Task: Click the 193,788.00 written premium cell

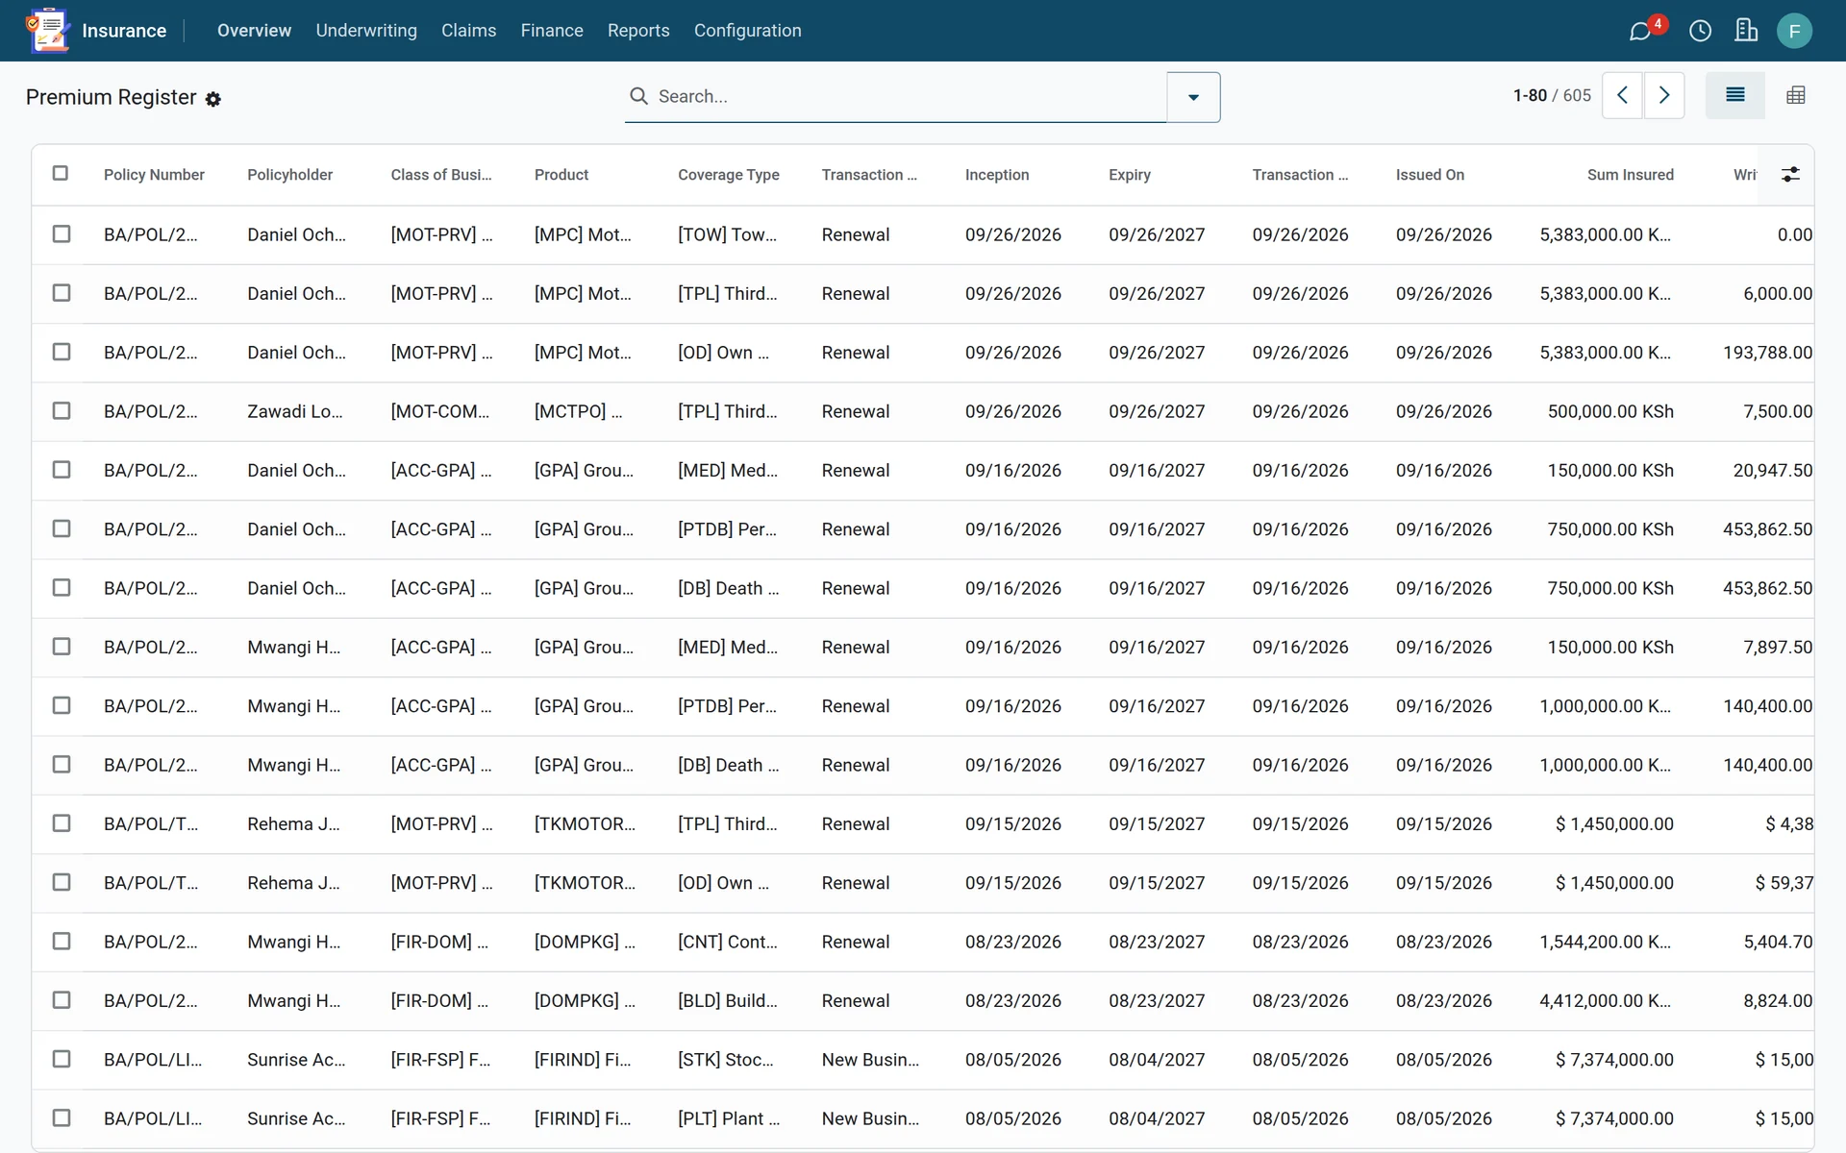Action: pos(1767,353)
